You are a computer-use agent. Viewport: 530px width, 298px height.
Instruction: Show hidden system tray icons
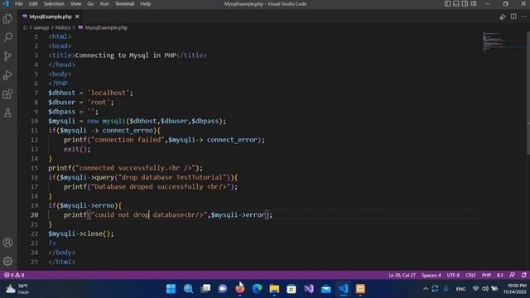point(426,289)
